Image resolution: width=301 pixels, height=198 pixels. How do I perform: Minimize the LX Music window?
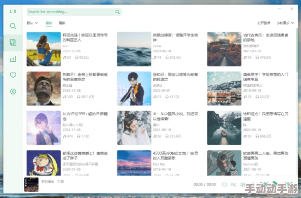click(279, 9)
